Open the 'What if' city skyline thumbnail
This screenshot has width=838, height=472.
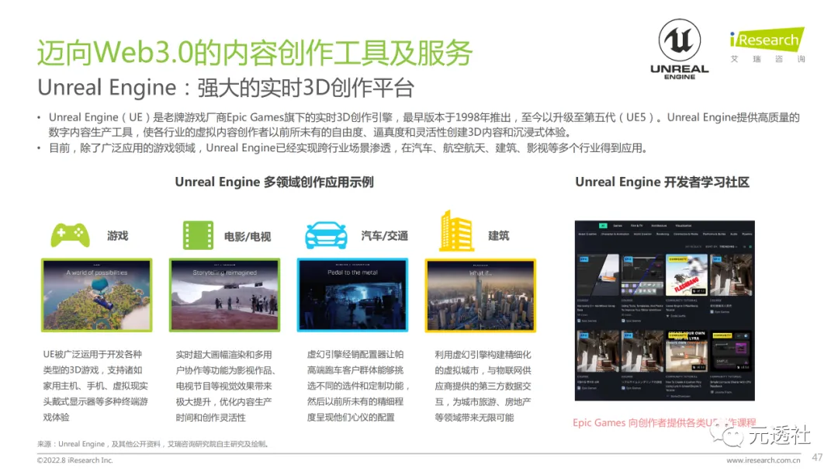(480, 295)
